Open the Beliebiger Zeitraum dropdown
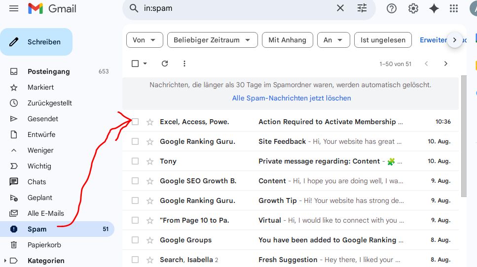477x267 pixels. [212, 40]
